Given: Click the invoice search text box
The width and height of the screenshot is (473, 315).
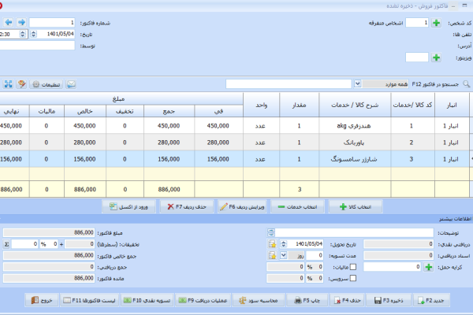Looking at the screenshot, I should click(x=289, y=84).
